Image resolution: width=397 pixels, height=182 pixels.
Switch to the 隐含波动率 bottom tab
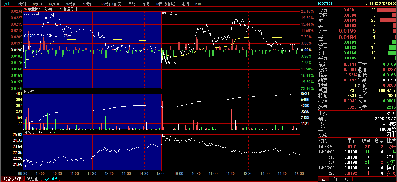pyautogui.click(x=12, y=179)
